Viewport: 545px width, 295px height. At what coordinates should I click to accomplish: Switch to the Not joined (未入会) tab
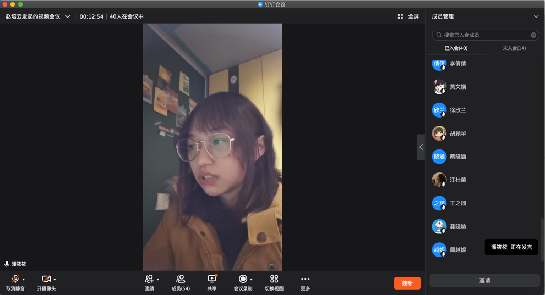pyautogui.click(x=514, y=48)
